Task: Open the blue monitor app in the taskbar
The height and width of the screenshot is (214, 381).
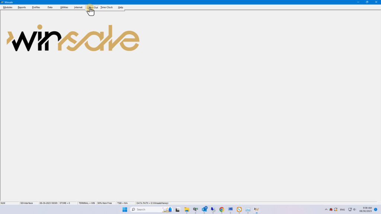Action: (230, 210)
